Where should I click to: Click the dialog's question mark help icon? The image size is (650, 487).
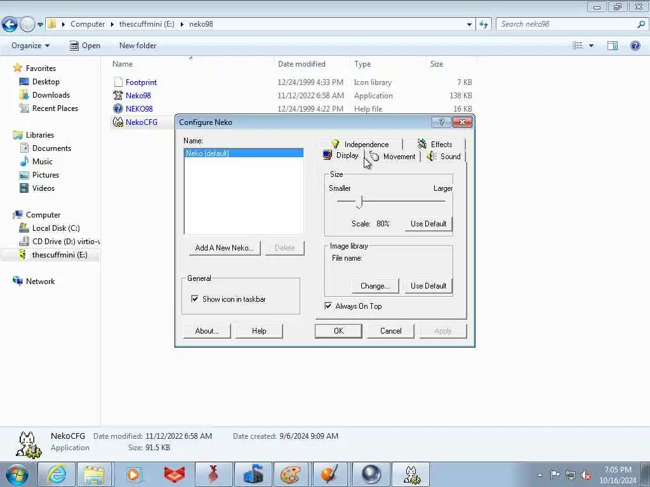click(x=441, y=122)
